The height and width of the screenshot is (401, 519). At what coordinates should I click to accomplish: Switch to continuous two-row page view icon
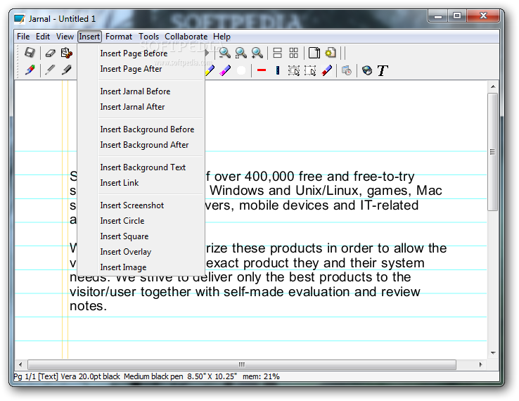pos(277,53)
